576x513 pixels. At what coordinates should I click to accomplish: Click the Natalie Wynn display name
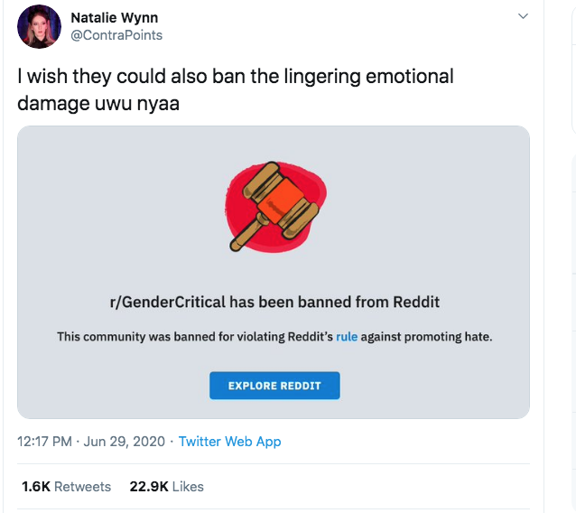click(x=115, y=17)
